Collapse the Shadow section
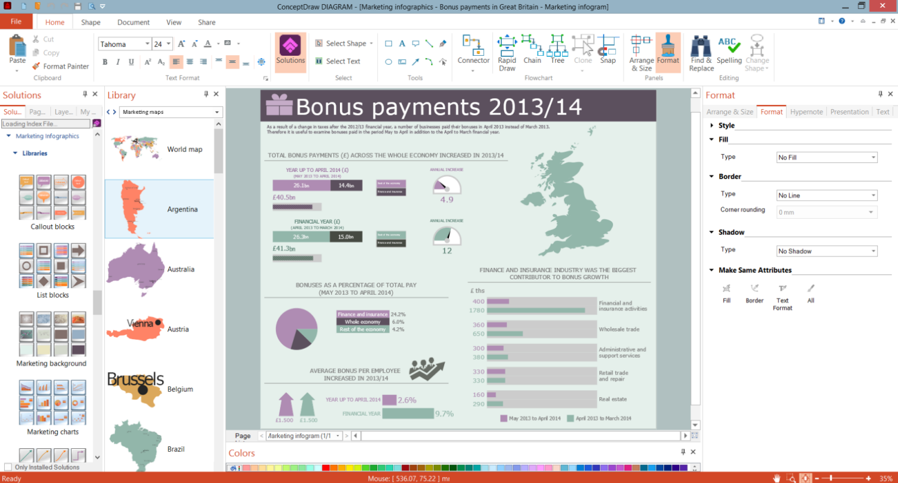The width and height of the screenshot is (898, 483). 711,232
